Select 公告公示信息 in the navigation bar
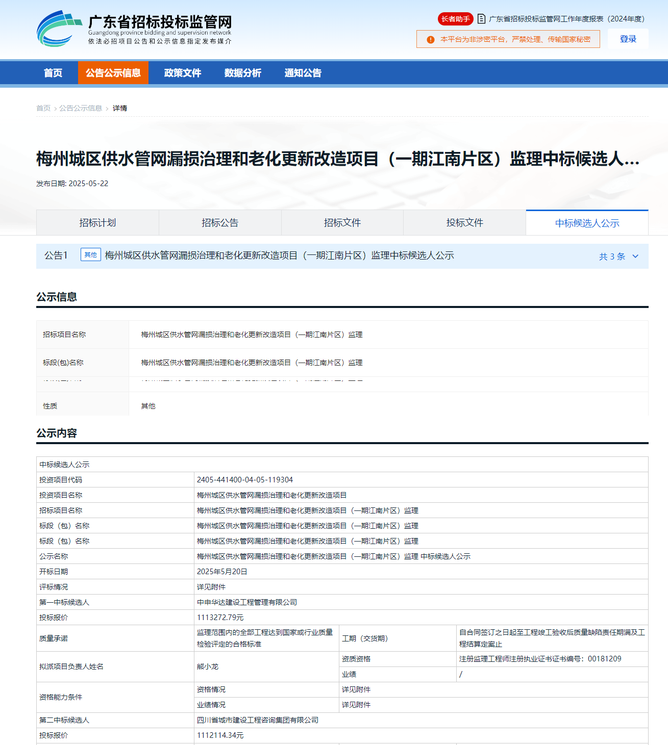The width and height of the screenshot is (668, 745). coord(113,73)
